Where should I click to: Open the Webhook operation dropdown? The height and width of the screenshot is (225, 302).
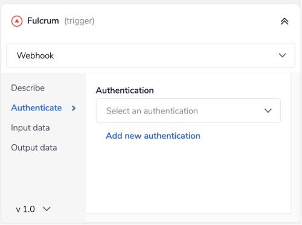tap(150, 55)
